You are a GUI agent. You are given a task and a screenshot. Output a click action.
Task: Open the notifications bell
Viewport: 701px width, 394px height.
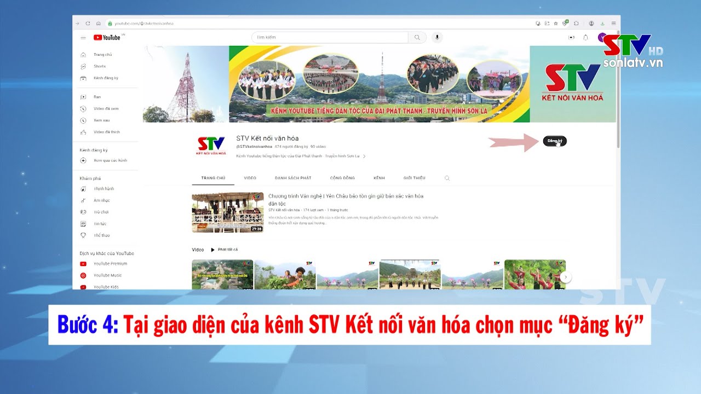tap(585, 37)
